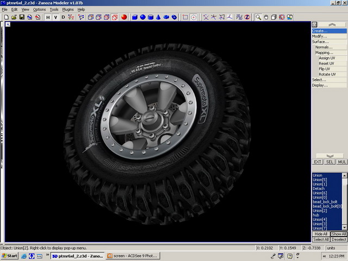Toggle the V axis constraint button
This screenshot has width=348, height=261.
(x=55, y=17)
